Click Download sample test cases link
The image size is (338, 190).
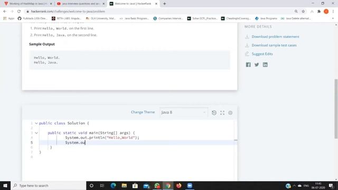click(274, 45)
